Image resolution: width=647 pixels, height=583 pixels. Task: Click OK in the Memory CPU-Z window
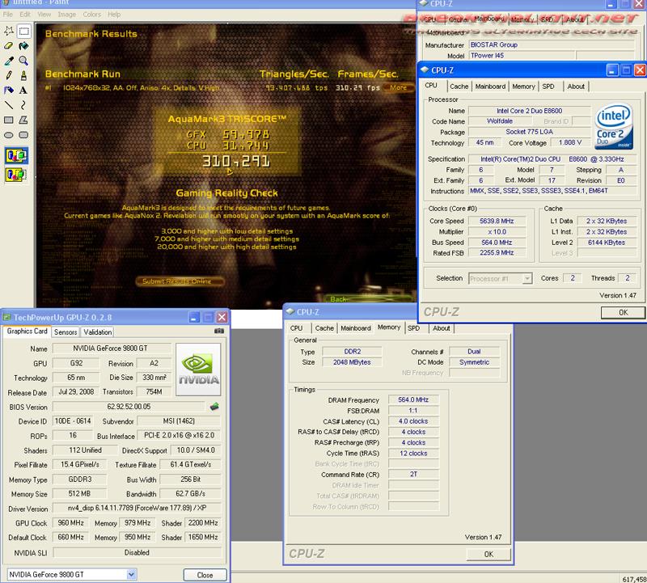[x=488, y=554]
